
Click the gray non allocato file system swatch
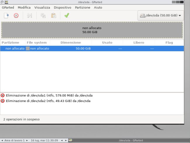tap(28, 48)
